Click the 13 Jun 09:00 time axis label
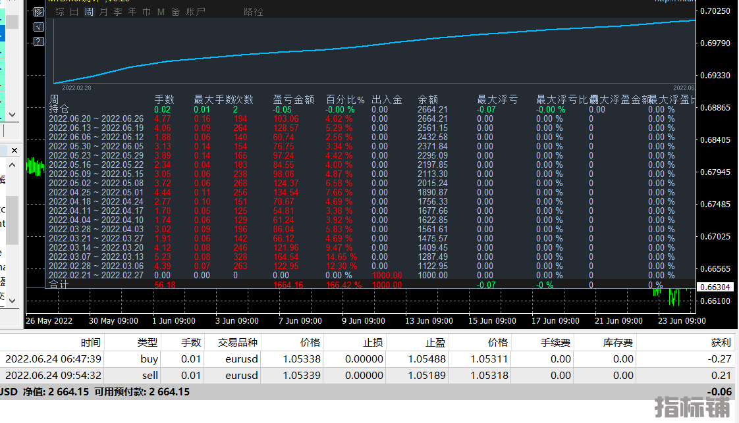The image size is (739, 423). [429, 321]
